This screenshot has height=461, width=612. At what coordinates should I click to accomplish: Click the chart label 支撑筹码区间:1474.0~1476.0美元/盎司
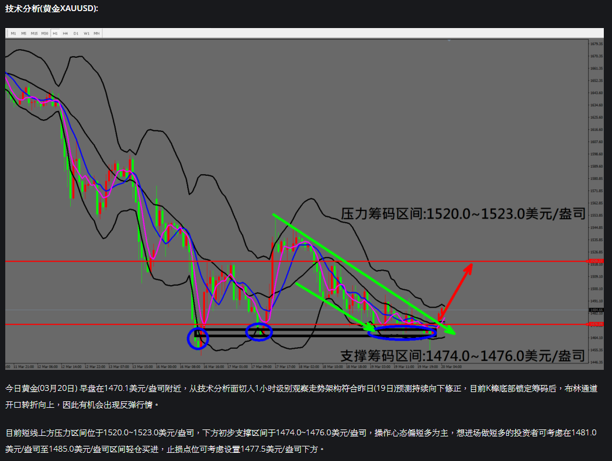pos(462,356)
